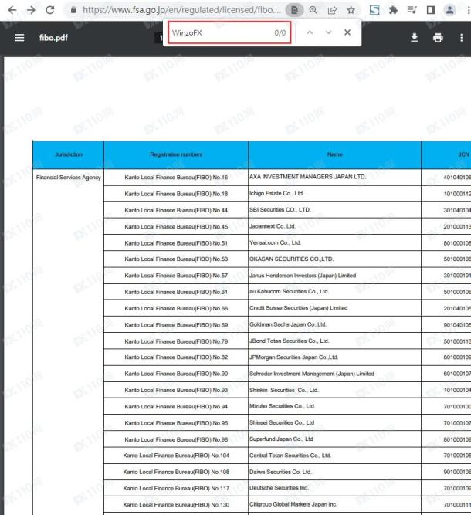Click Kanto Local Finance Bureau(FIBO) No.57
This screenshot has height=515, width=471.
(x=176, y=276)
